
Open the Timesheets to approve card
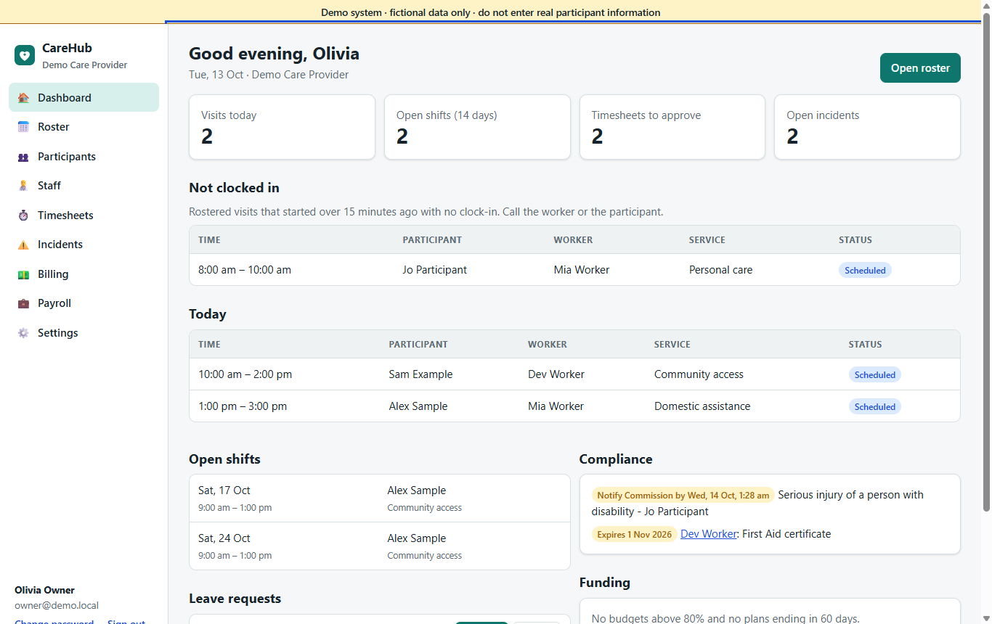[672, 127]
